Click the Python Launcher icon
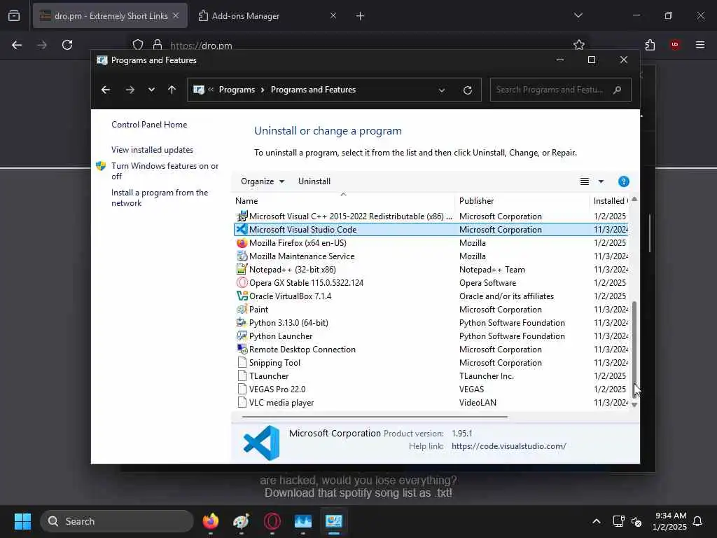Image resolution: width=717 pixels, height=538 pixels. click(x=242, y=336)
